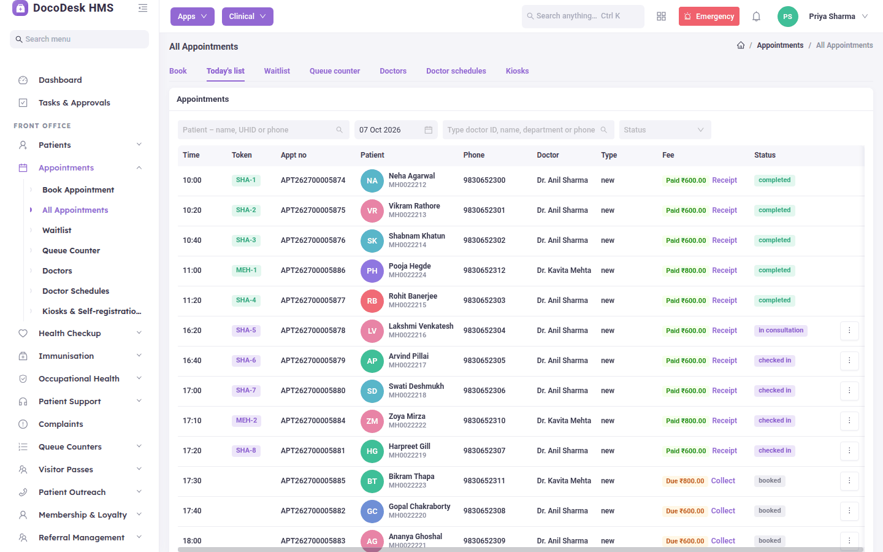
Task: Expand the Immunisation menu section
Action: (x=79, y=356)
